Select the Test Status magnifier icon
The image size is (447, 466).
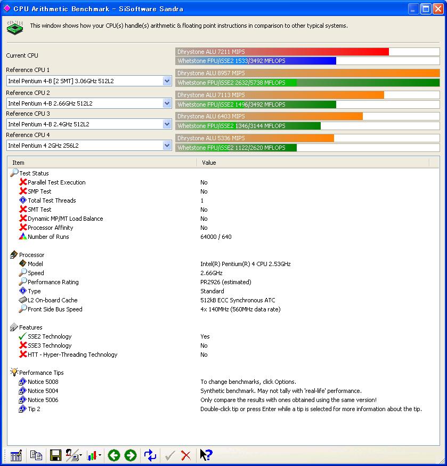click(x=14, y=173)
